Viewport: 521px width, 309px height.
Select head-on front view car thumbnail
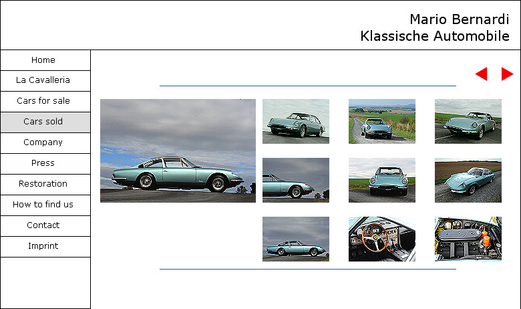[x=382, y=180]
